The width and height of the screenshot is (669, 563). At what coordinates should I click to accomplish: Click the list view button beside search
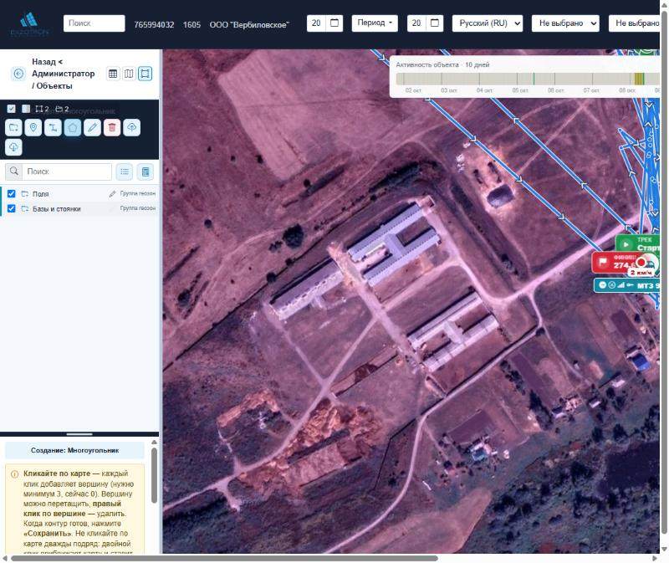(125, 171)
